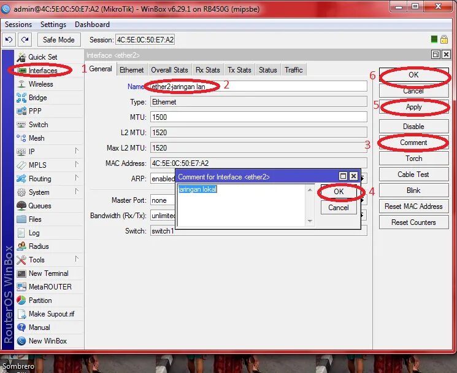Image resolution: width=457 pixels, height=373 pixels.
Task: Click the Apply button
Action: coord(413,107)
